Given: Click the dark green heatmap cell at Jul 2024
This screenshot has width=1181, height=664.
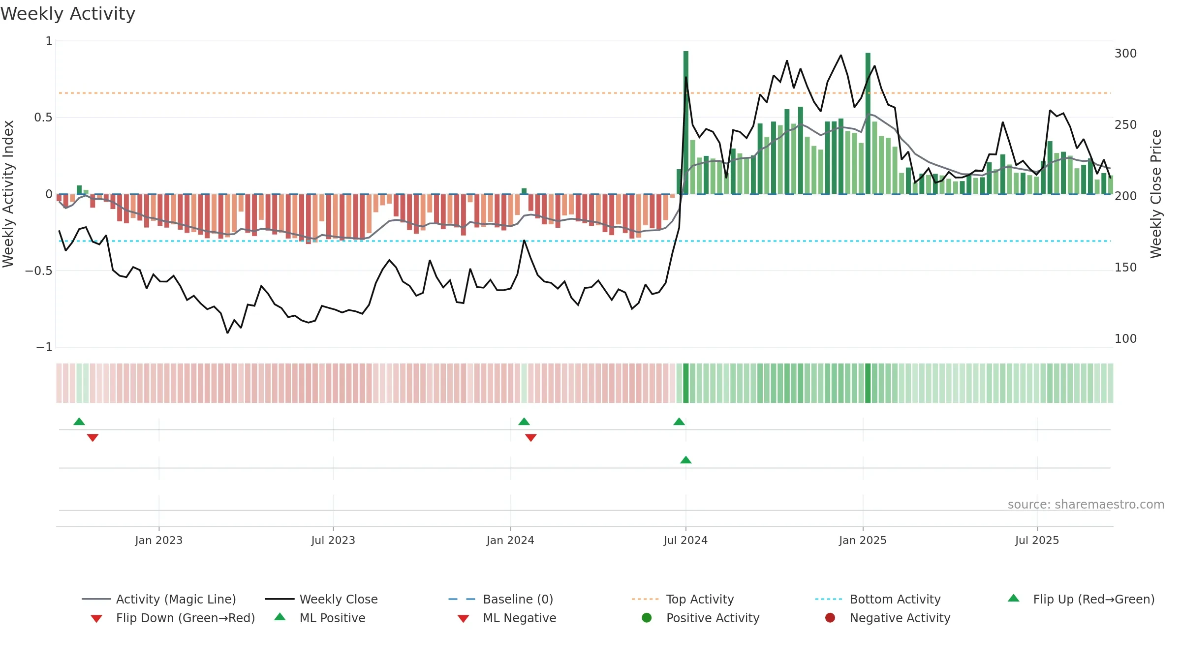Looking at the screenshot, I should [686, 383].
